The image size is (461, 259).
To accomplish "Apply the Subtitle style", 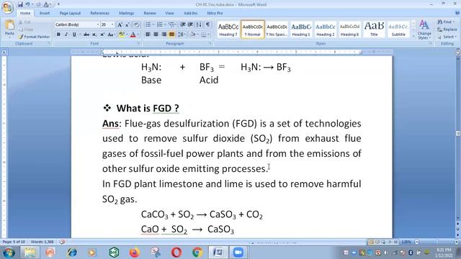I will pyautogui.click(x=398, y=29).
